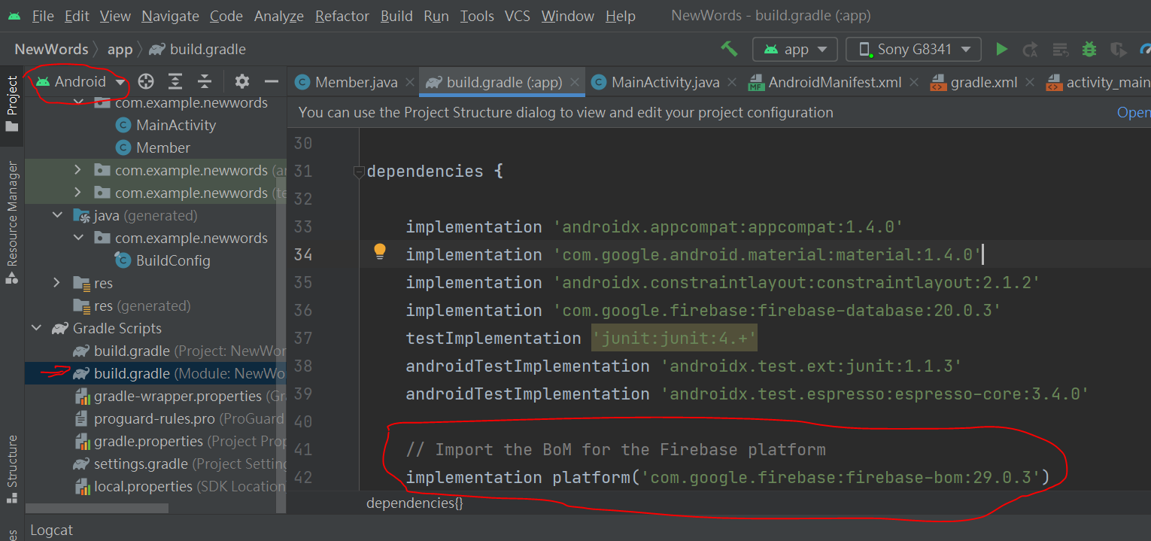Open the Structure side tab
The height and width of the screenshot is (541, 1151).
coord(11,468)
